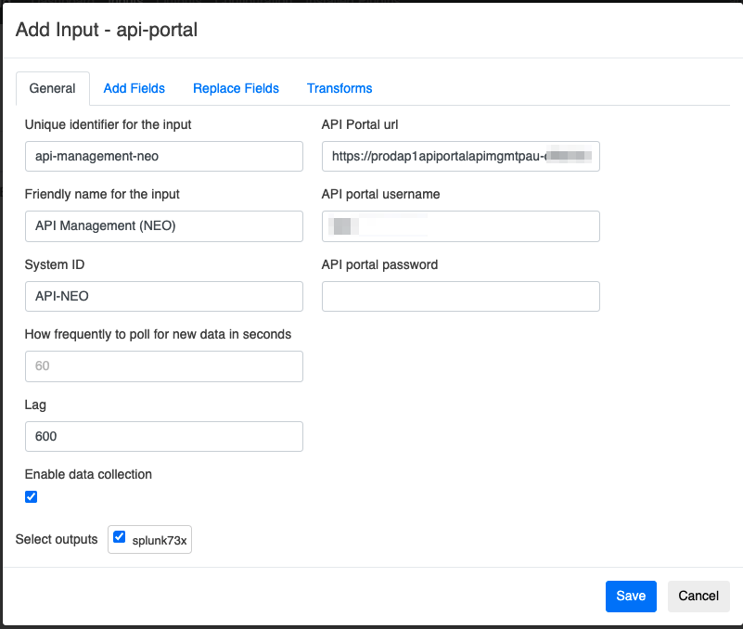Select the System ID field containing API-NEO
This screenshot has width=743, height=629.
point(163,296)
